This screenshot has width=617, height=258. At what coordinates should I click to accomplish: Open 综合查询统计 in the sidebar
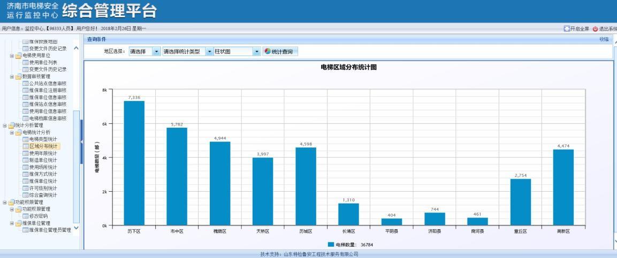tap(43, 195)
